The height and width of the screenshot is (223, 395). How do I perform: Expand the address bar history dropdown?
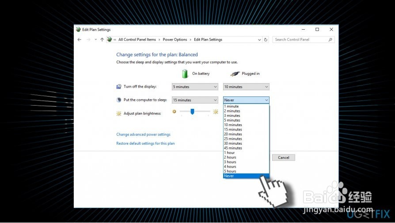[259, 40]
